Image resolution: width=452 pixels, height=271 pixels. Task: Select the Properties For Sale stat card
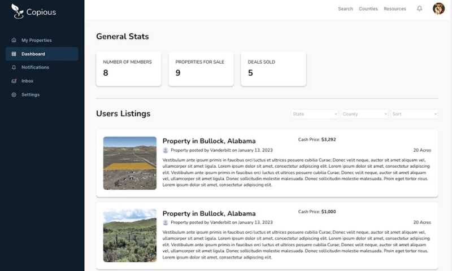pyautogui.click(x=201, y=69)
